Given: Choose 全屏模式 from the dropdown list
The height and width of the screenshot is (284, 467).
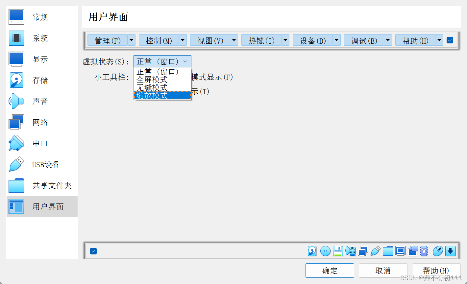Looking at the screenshot, I should (162, 80).
